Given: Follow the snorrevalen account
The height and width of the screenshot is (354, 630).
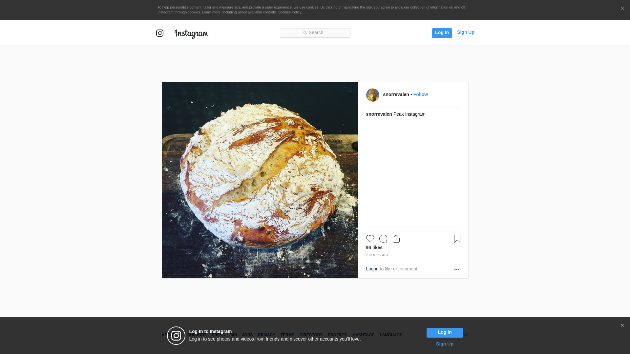Looking at the screenshot, I should coord(420,94).
